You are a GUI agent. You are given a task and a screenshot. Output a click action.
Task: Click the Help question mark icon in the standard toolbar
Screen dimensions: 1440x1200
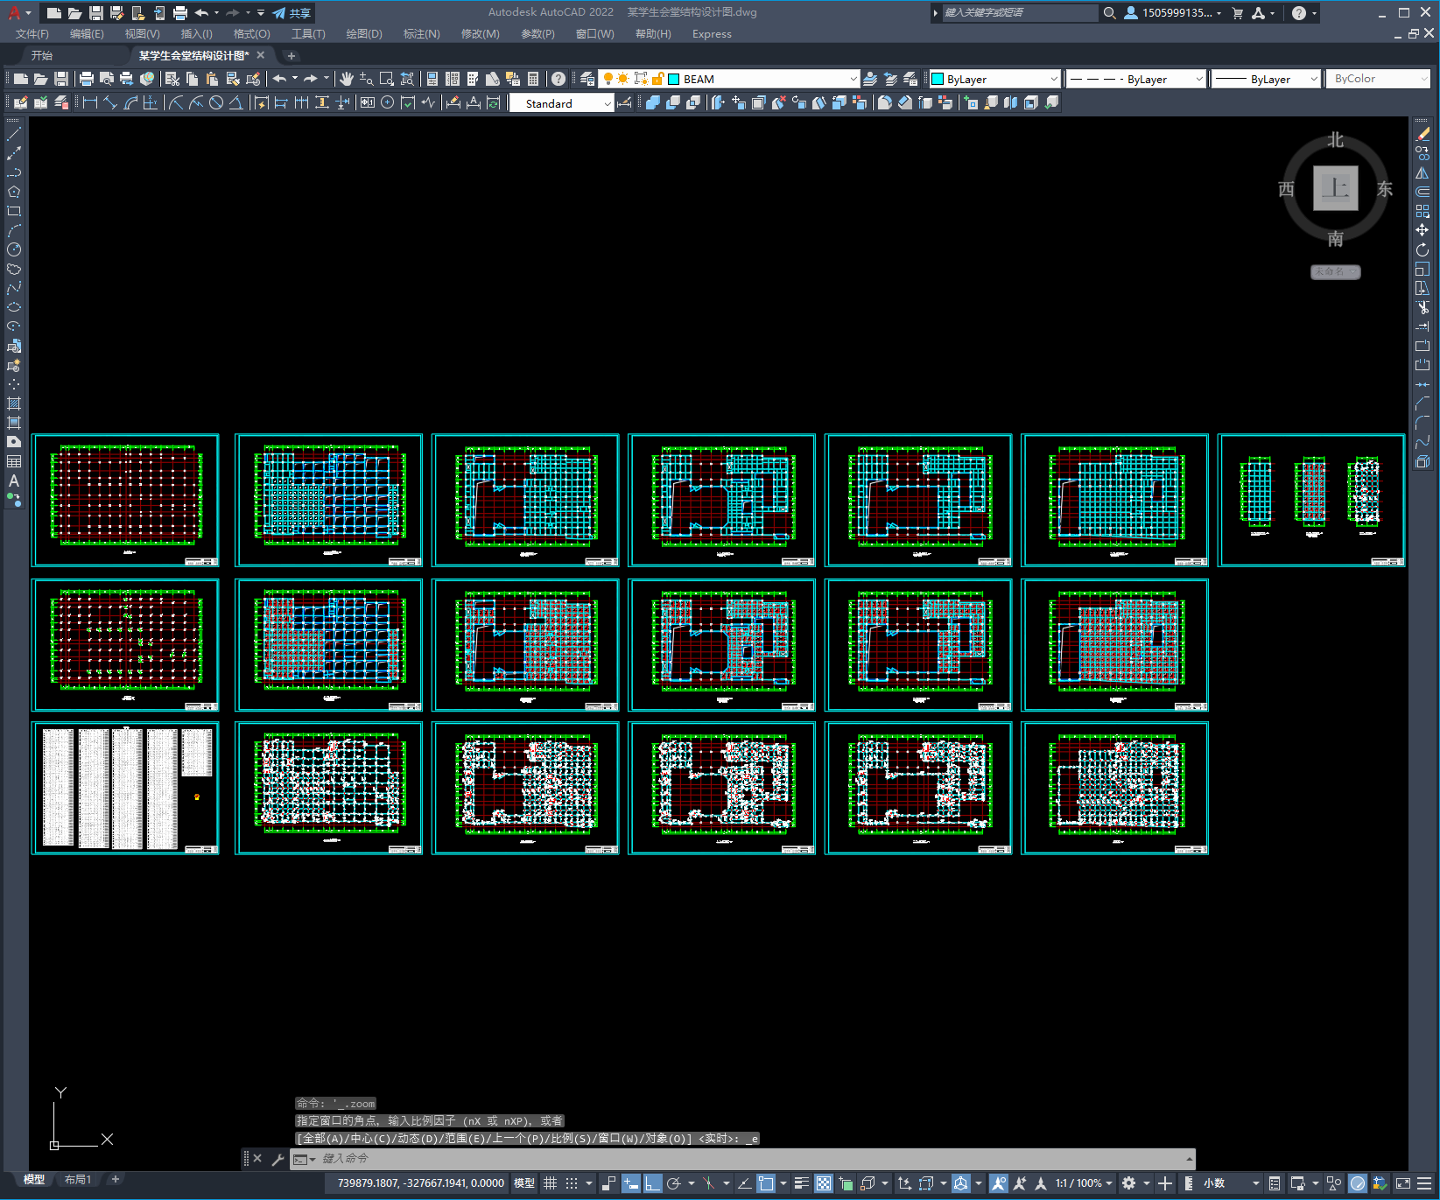click(558, 79)
